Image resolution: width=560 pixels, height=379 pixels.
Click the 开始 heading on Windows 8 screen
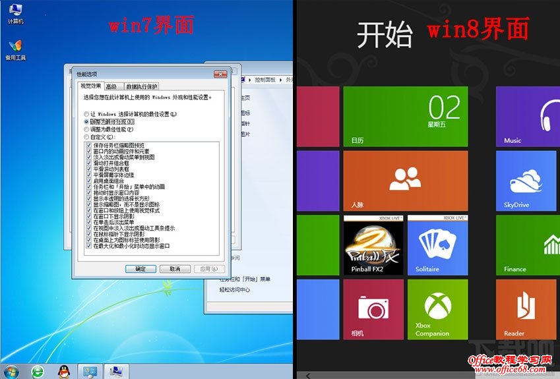(x=385, y=35)
